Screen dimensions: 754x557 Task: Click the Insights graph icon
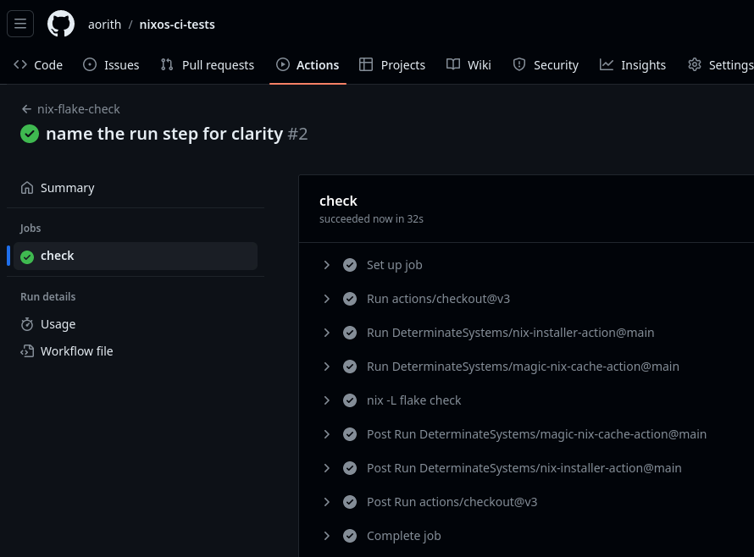tap(607, 64)
